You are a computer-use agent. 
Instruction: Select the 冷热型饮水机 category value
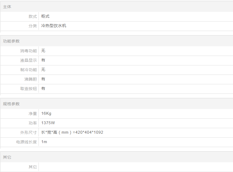[54, 26]
